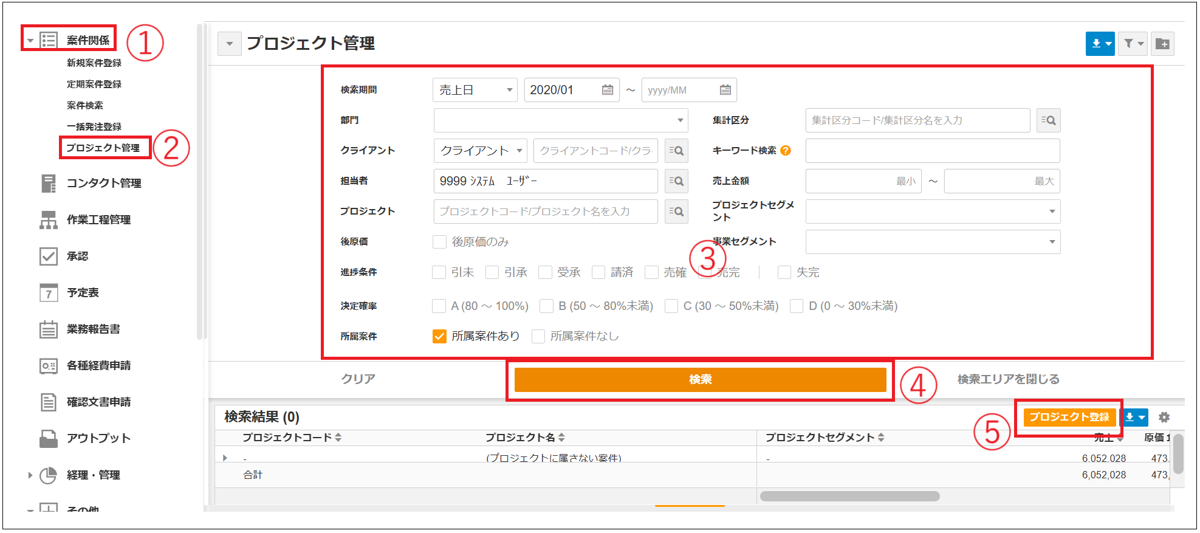Click 集計区分 search lookup icon
Screen dimensions: 1200x533
pos(1049,120)
